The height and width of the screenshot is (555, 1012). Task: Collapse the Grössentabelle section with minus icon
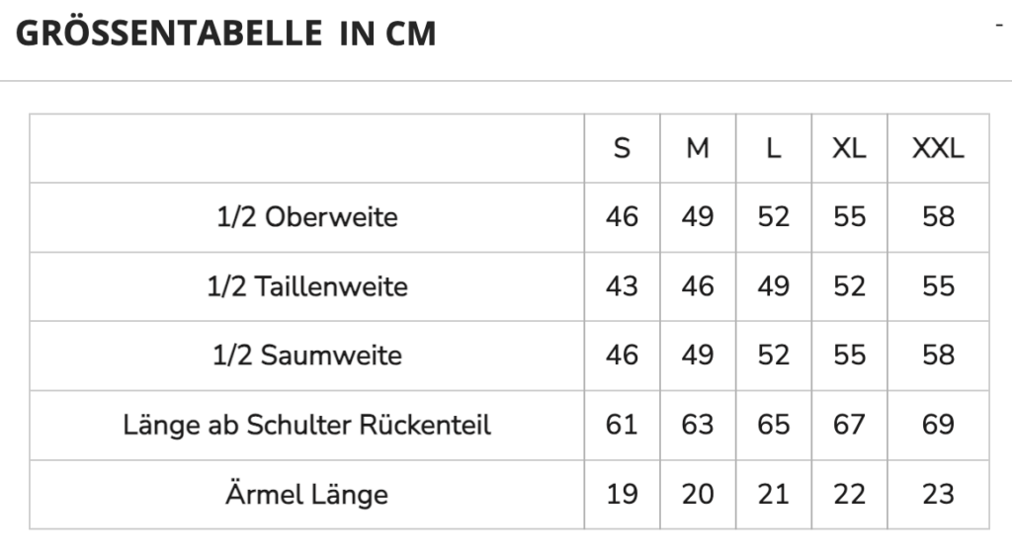999,25
